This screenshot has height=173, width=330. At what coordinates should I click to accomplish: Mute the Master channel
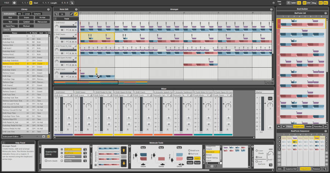point(270,127)
